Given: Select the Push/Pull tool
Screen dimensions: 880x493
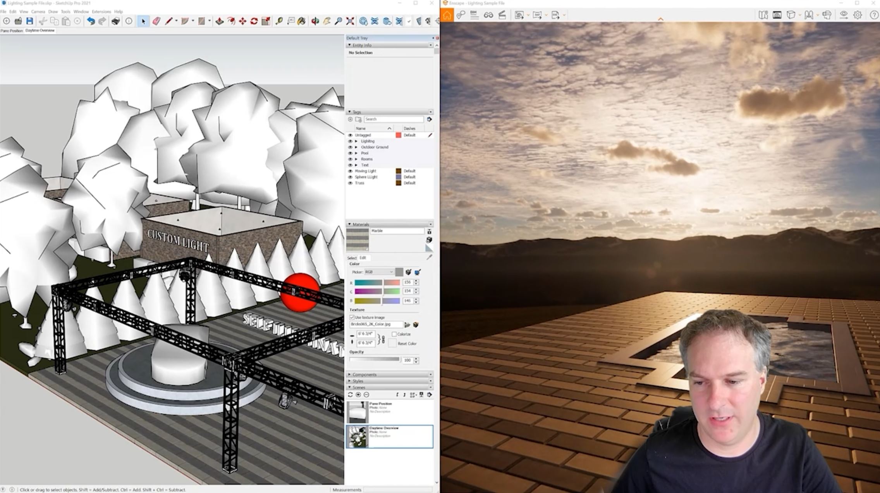Looking at the screenshot, I should (x=220, y=22).
